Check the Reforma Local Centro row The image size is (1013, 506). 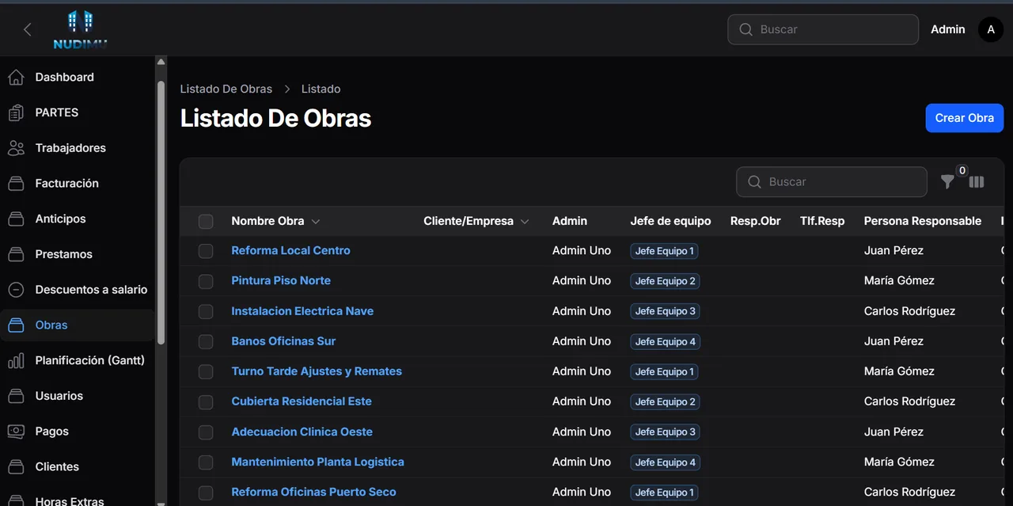point(206,251)
